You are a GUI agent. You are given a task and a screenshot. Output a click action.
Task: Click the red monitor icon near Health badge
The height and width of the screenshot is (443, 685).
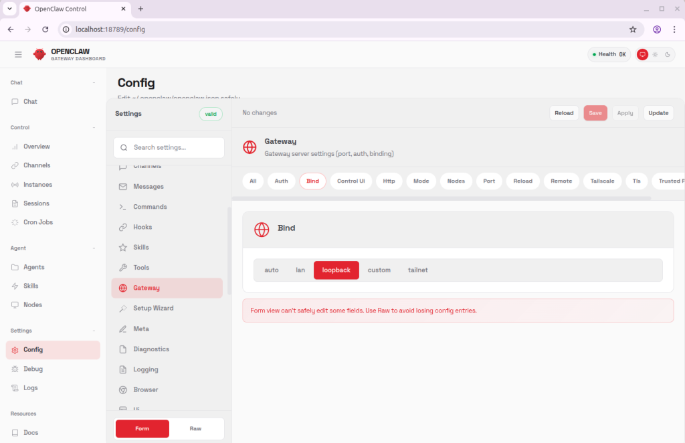click(642, 54)
